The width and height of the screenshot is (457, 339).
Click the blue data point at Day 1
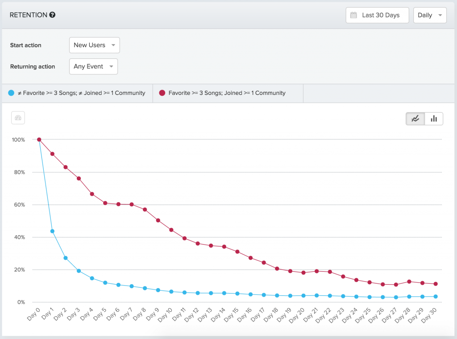(x=53, y=231)
